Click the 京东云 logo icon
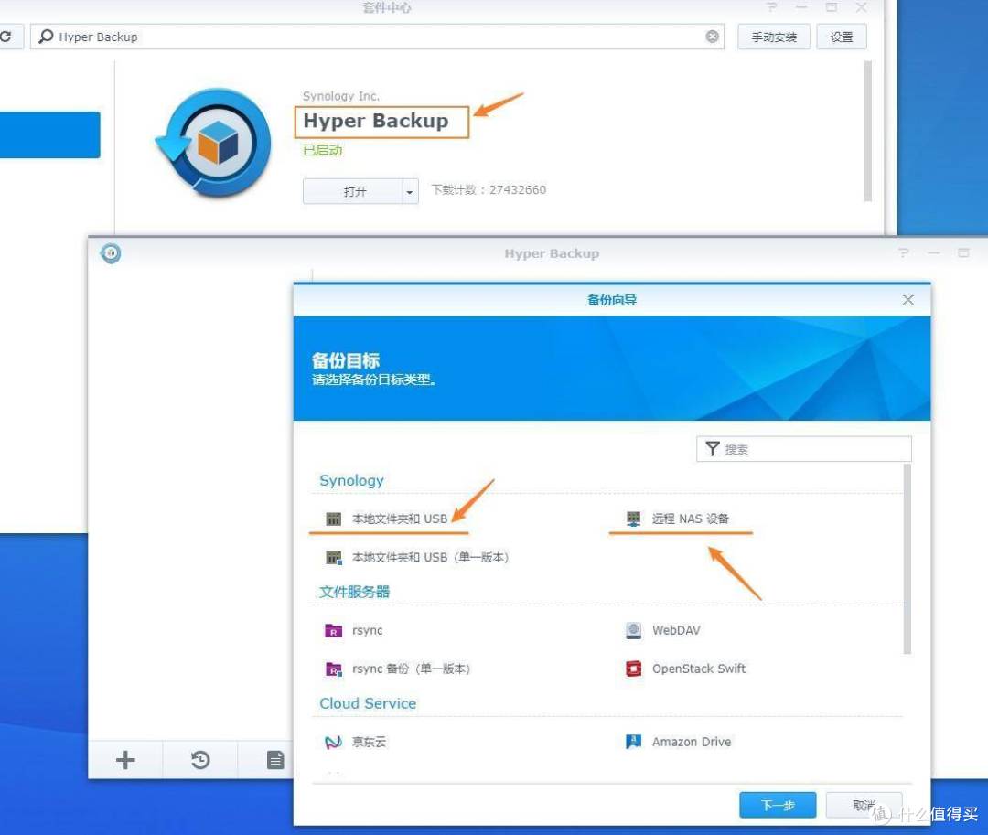 click(333, 742)
